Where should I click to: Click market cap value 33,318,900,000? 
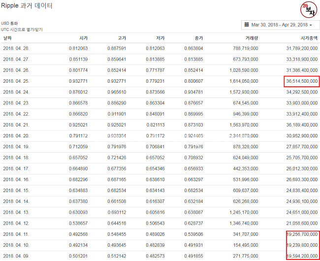tap(302, 60)
